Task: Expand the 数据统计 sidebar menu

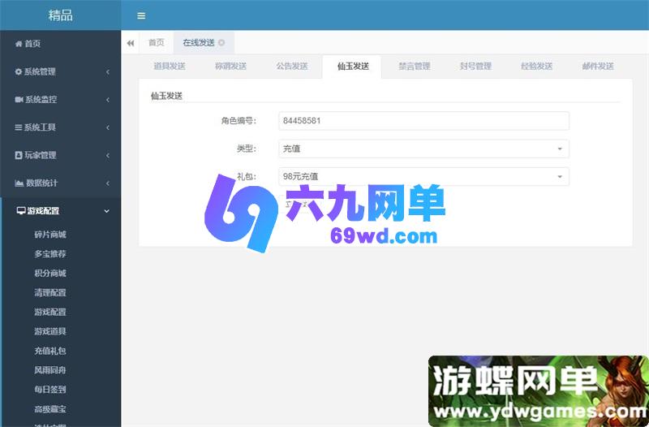Action: point(60,183)
